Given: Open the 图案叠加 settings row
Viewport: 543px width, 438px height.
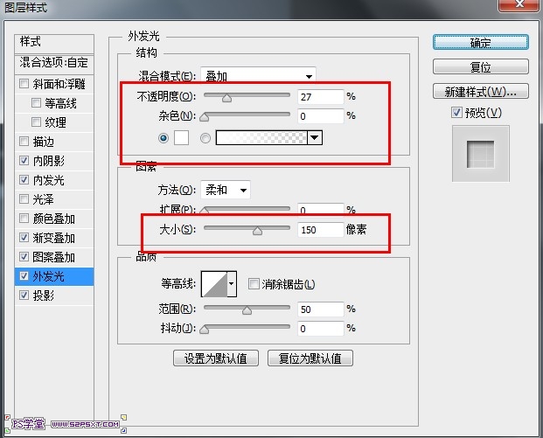Looking at the screenshot, I should [x=54, y=257].
